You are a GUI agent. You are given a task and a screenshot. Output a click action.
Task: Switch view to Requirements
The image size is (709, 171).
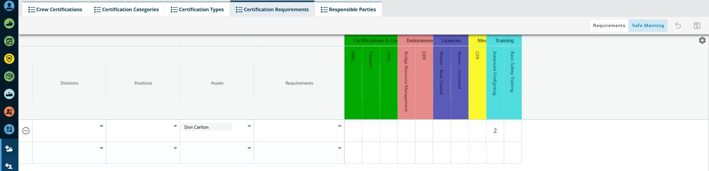tap(609, 26)
